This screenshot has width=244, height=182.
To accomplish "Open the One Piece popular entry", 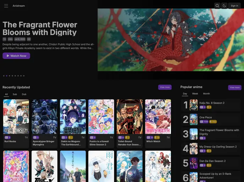I will click(211, 119).
